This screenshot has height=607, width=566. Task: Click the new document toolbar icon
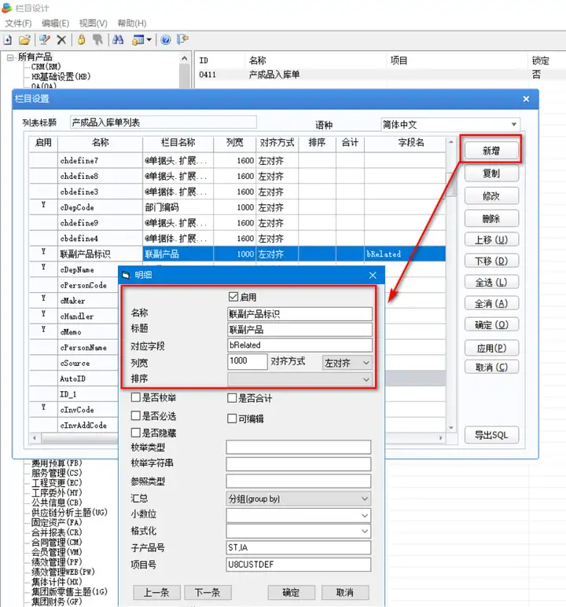pyautogui.click(x=8, y=39)
